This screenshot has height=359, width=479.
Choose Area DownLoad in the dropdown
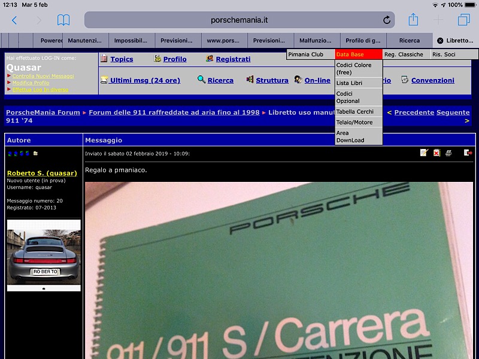pyautogui.click(x=359, y=136)
